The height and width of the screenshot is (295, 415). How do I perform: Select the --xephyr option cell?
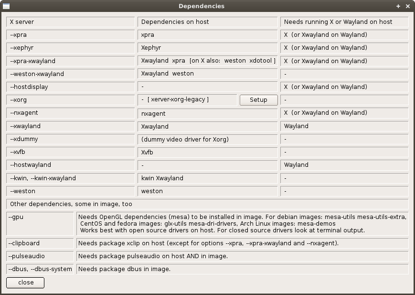(x=70, y=48)
